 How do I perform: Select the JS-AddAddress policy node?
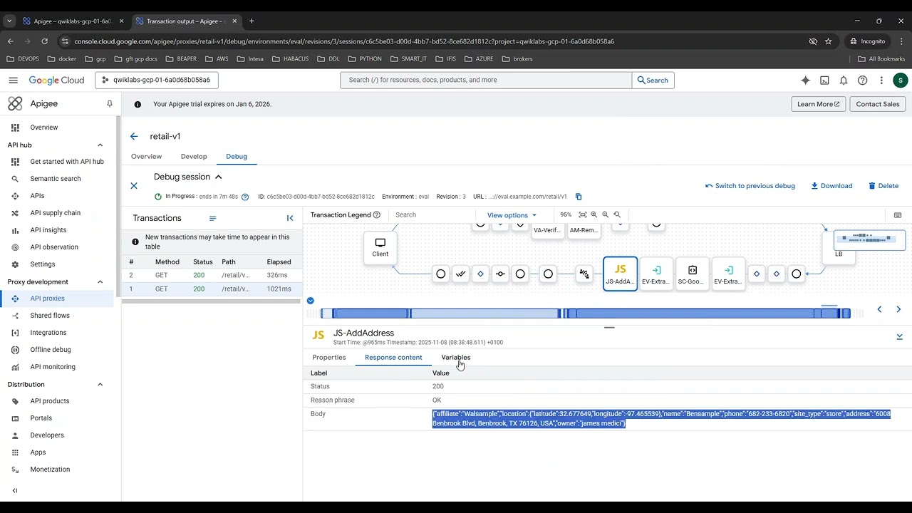pos(620,274)
